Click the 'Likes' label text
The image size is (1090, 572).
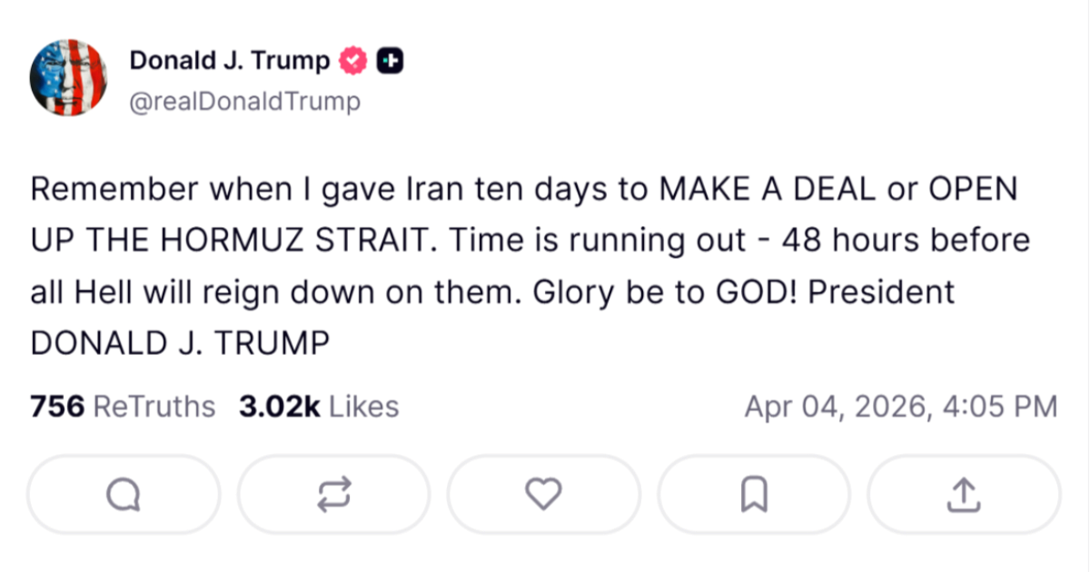coord(363,407)
